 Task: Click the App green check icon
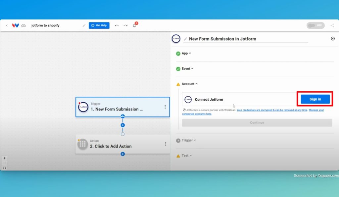178,53
